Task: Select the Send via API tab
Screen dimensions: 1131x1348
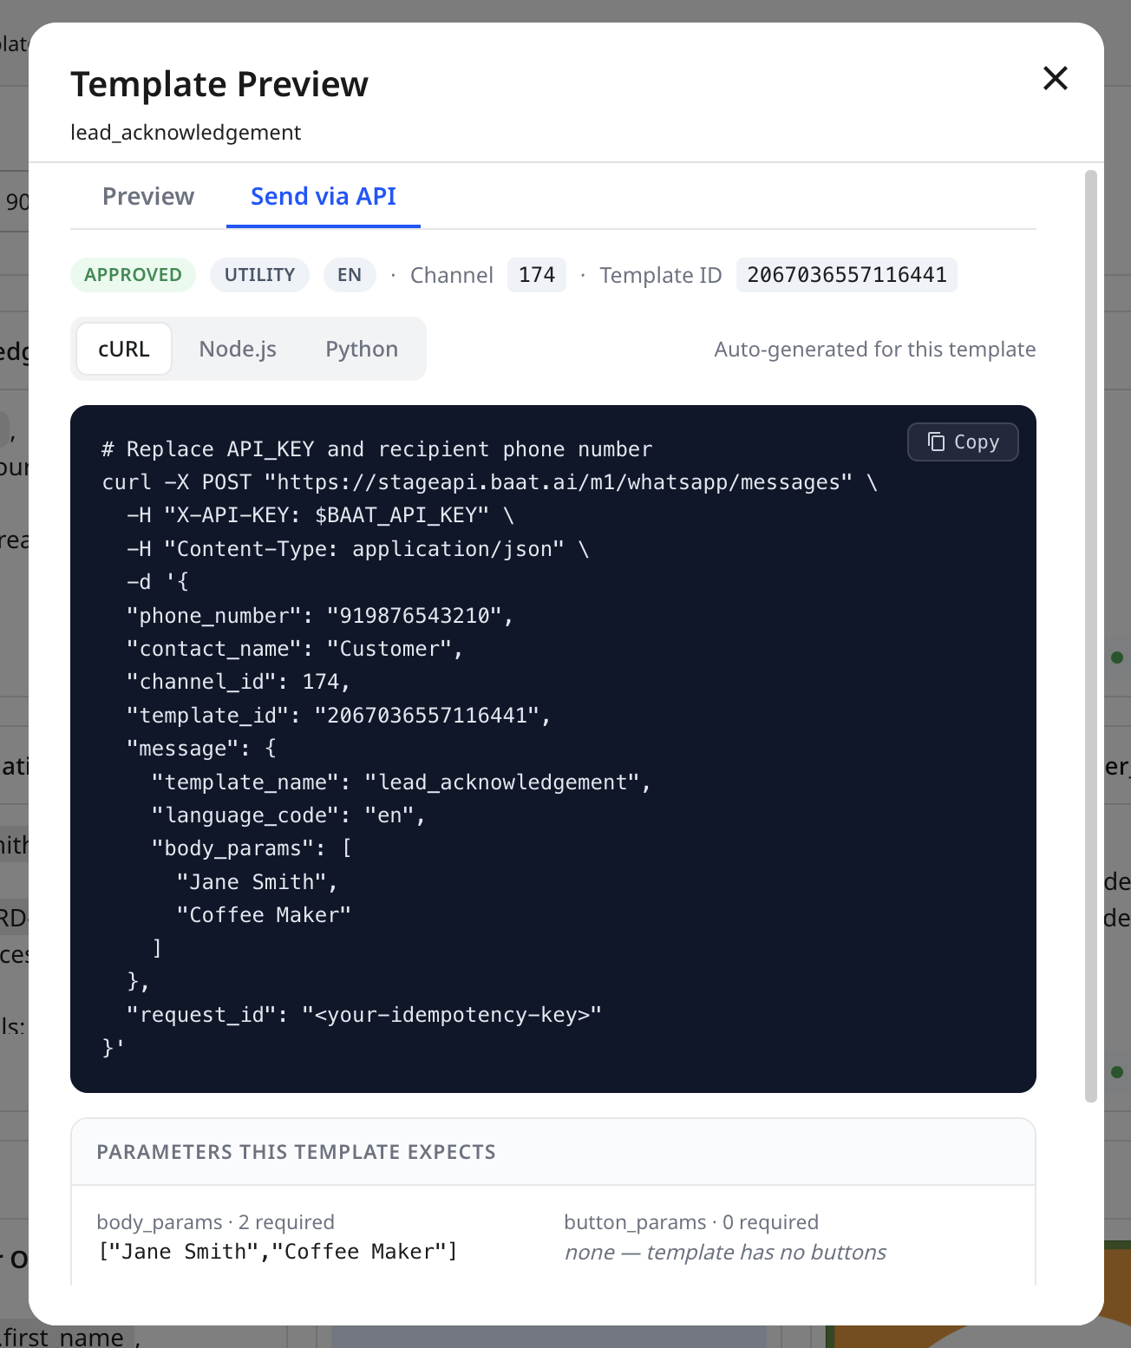Action: [x=324, y=197]
